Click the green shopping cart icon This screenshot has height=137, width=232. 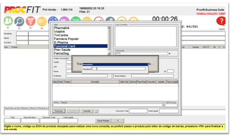tap(76, 19)
